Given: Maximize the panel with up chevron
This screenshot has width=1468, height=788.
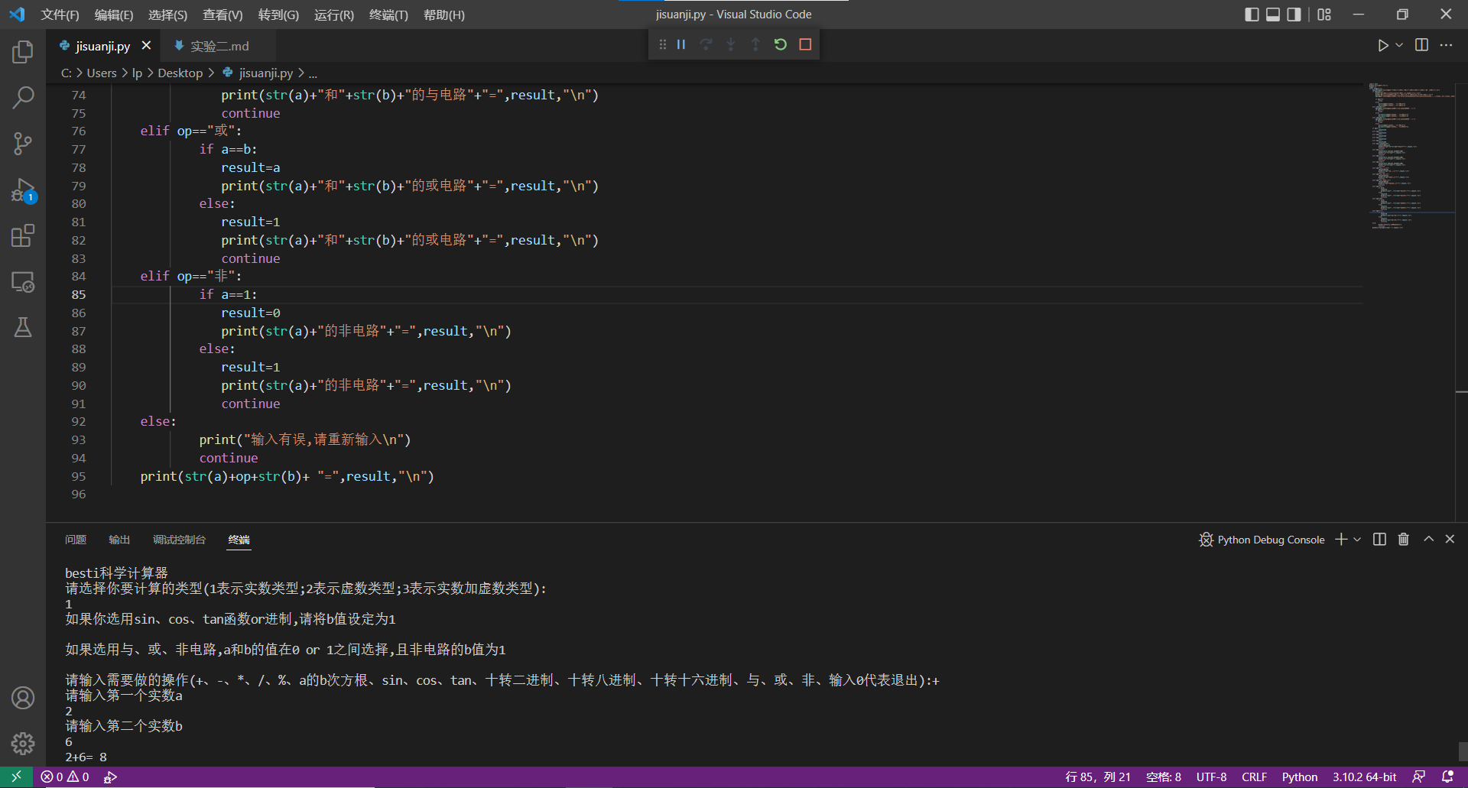Looking at the screenshot, I should (1428, 540).
